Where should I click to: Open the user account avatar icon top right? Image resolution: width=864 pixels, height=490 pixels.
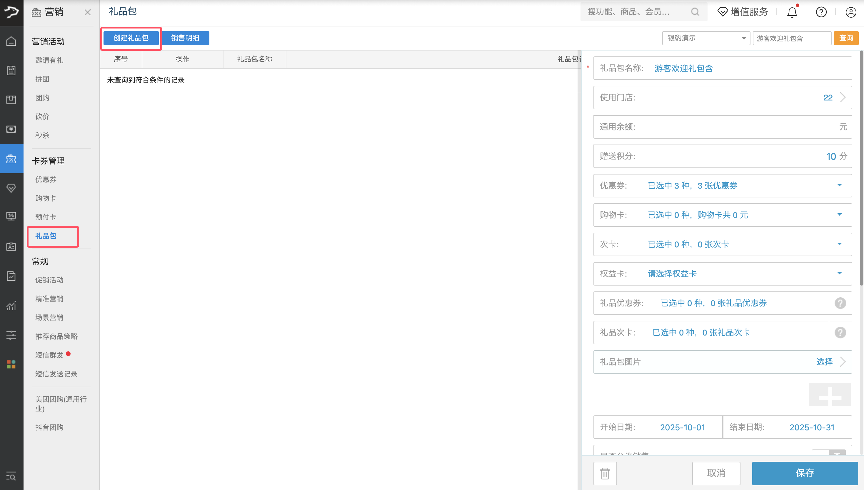851,12
